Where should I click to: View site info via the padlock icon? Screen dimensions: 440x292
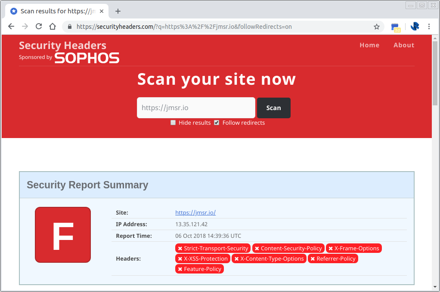(70, 27)
